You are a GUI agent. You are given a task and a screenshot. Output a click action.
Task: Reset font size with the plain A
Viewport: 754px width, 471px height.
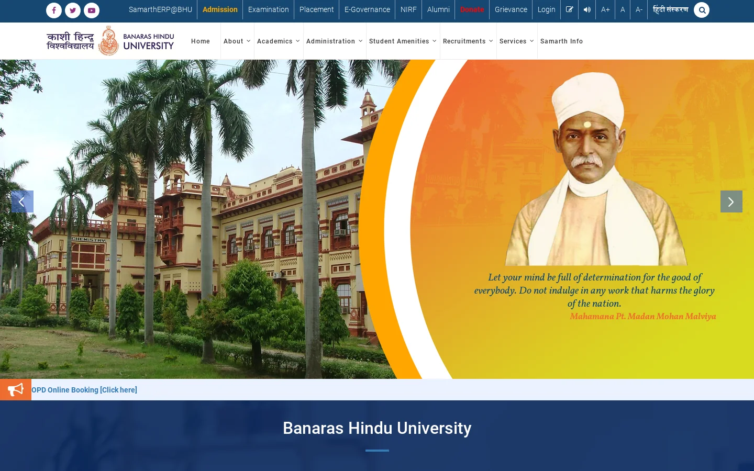(x=623, y=9)
